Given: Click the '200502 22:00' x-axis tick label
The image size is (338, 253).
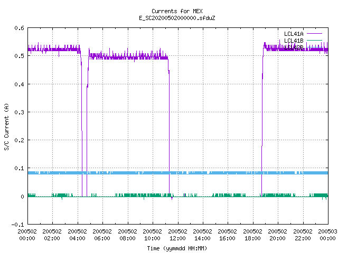Looking at the screenshot, I should click(303, 235).
